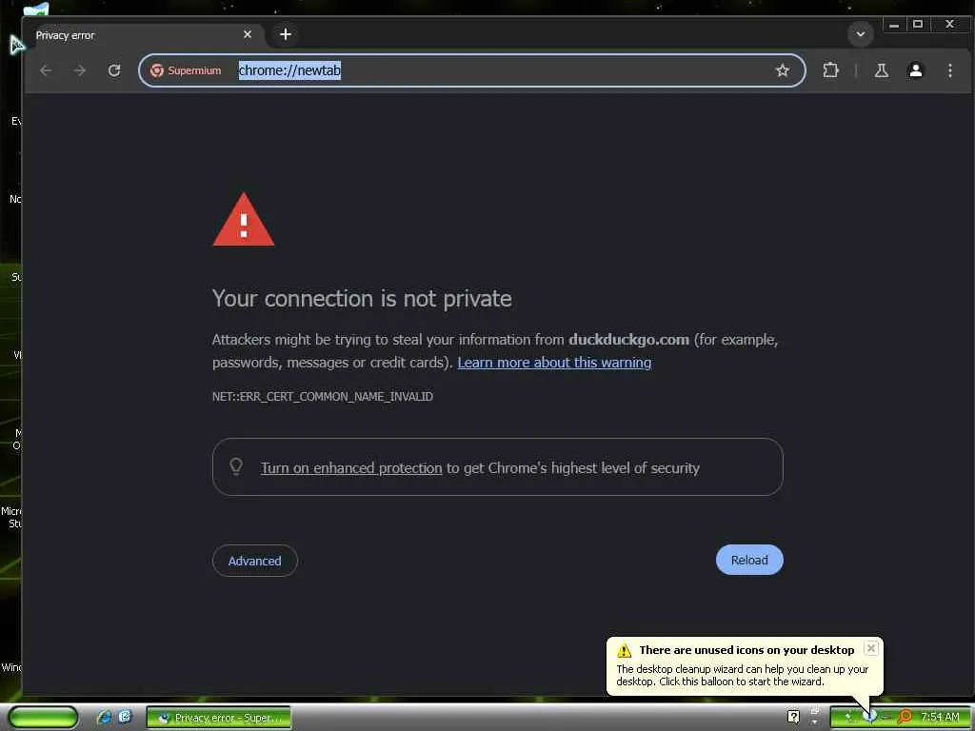This screenshot has height=731, width=975.
Task: Close the Privacy error tab
Action: (x=248, y=34)
